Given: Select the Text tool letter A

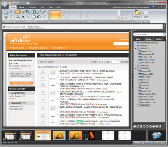Looking at the screenshot, I should coord(23,17).
